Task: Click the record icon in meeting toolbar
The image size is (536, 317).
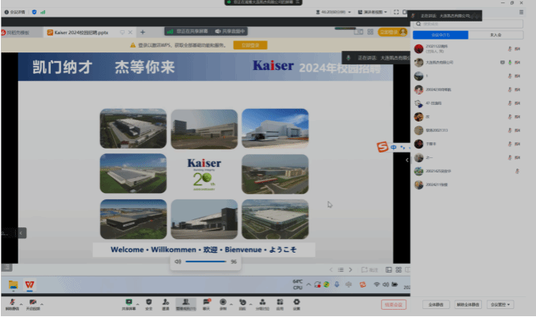Action: point(223,303)
